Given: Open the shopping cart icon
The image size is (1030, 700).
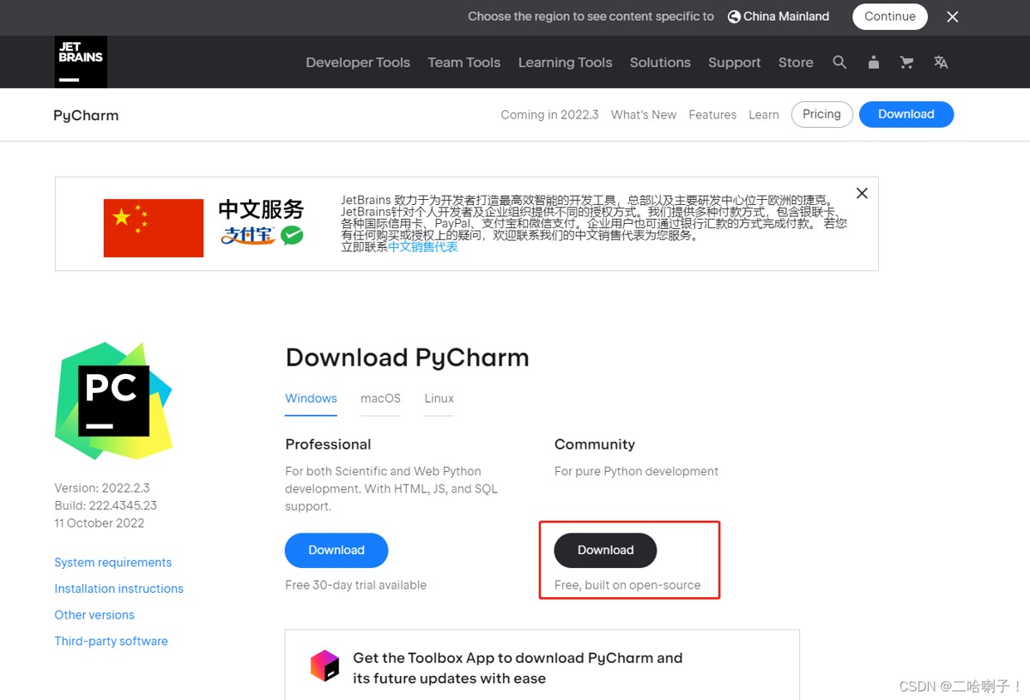Looking at the screenshot, I should click(x=906, y=62).
